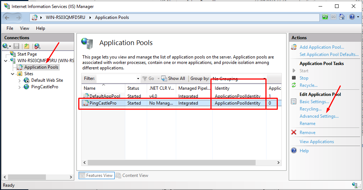Collapse the Sites tree node
The image size is (363, 190).
click(x=12, y=74)
